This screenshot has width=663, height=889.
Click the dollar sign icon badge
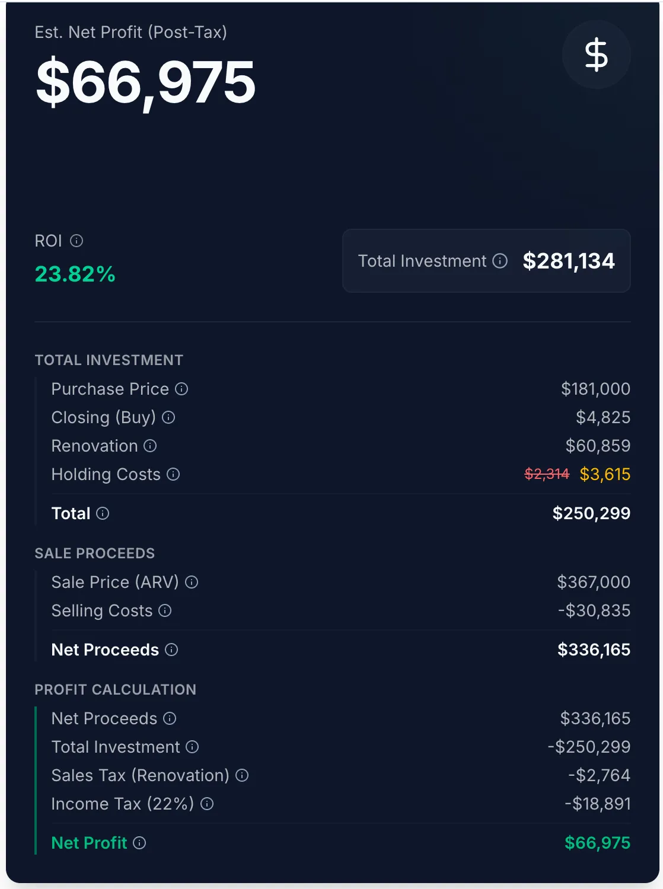[x=596, y=55]
